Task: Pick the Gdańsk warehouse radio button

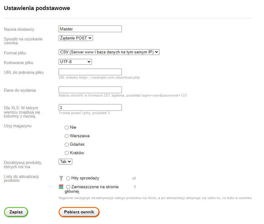Action: pos(67,144)
